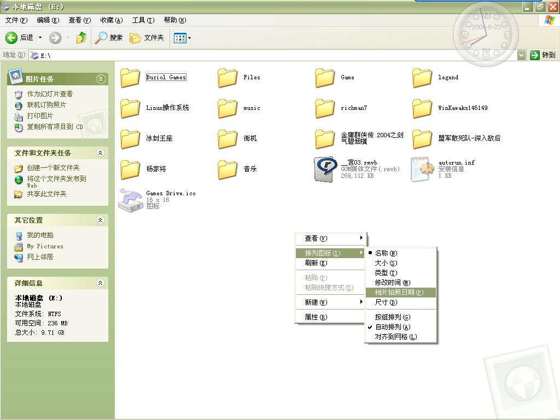This screenshot has height=420, width=560.
Task: Select the music folder icon
Action: [x=227, y=108]
